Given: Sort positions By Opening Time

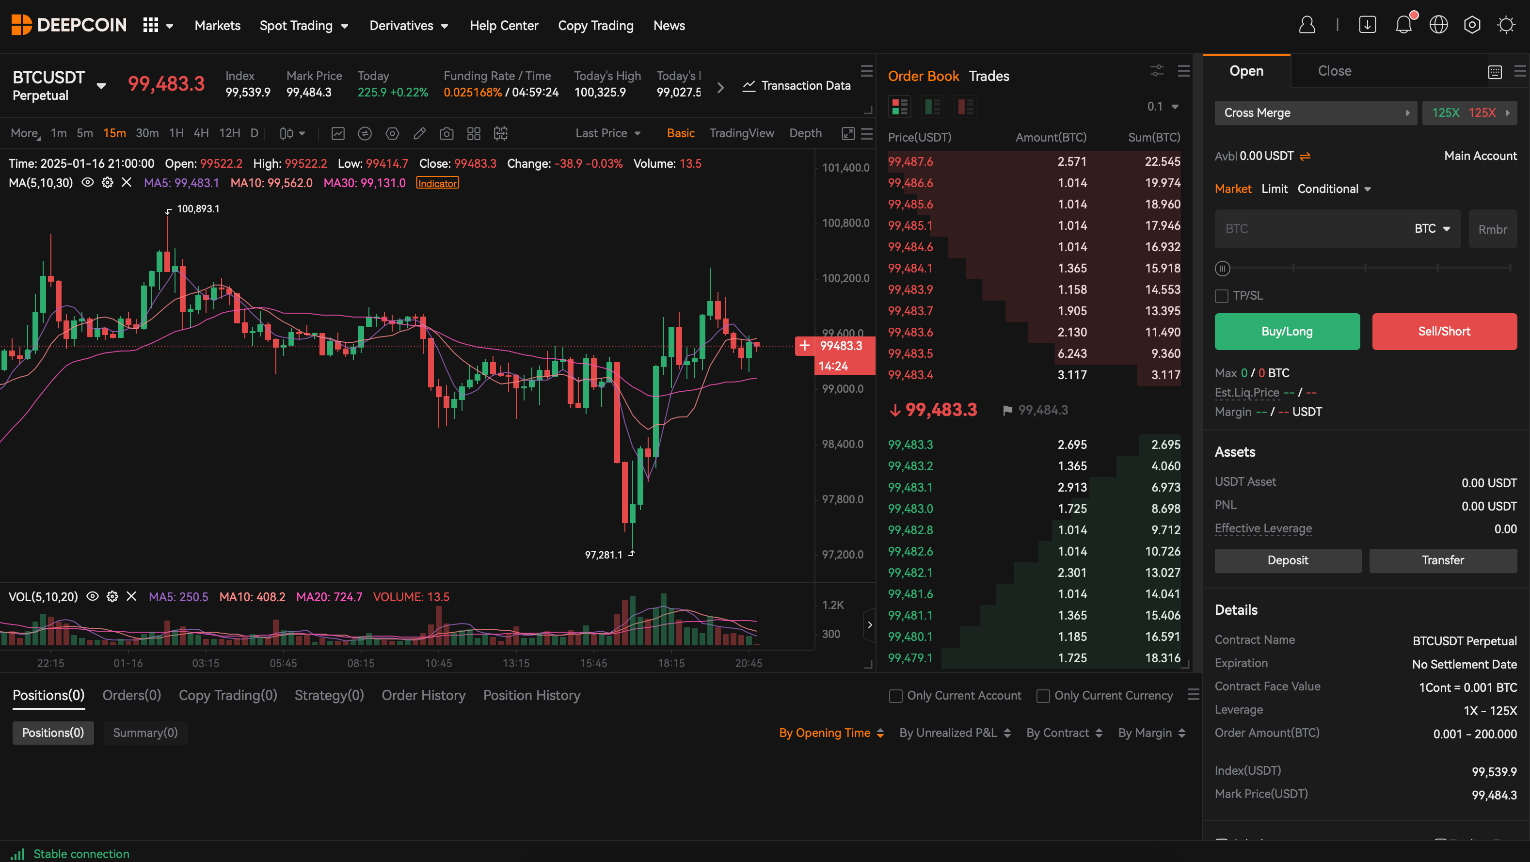Looking at the screenshot, I should point(831,733).
